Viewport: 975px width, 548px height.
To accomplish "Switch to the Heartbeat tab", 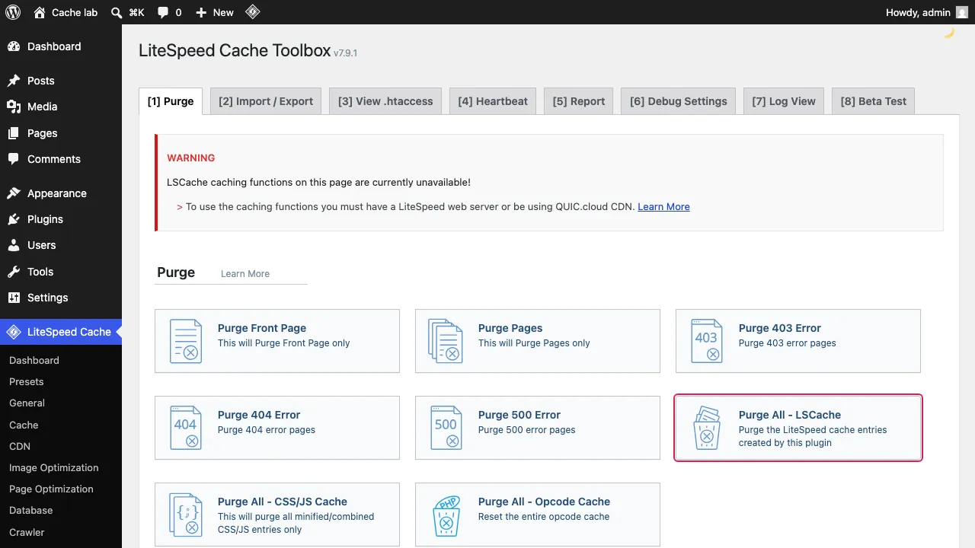I will pyautogui.click(x=493, y=101).
